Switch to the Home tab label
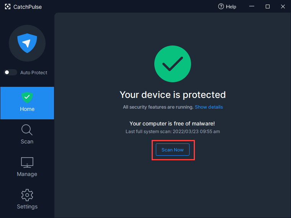 pyautogui.click(x=27, y=109)
